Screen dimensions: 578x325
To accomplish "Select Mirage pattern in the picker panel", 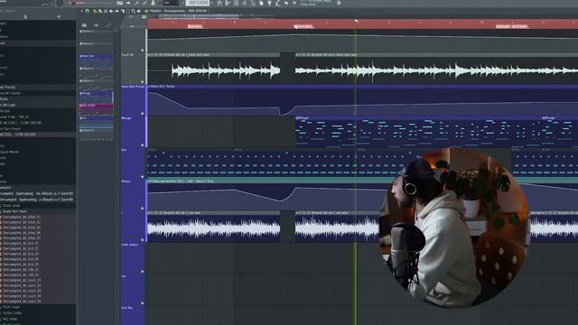I will point(97,97).
